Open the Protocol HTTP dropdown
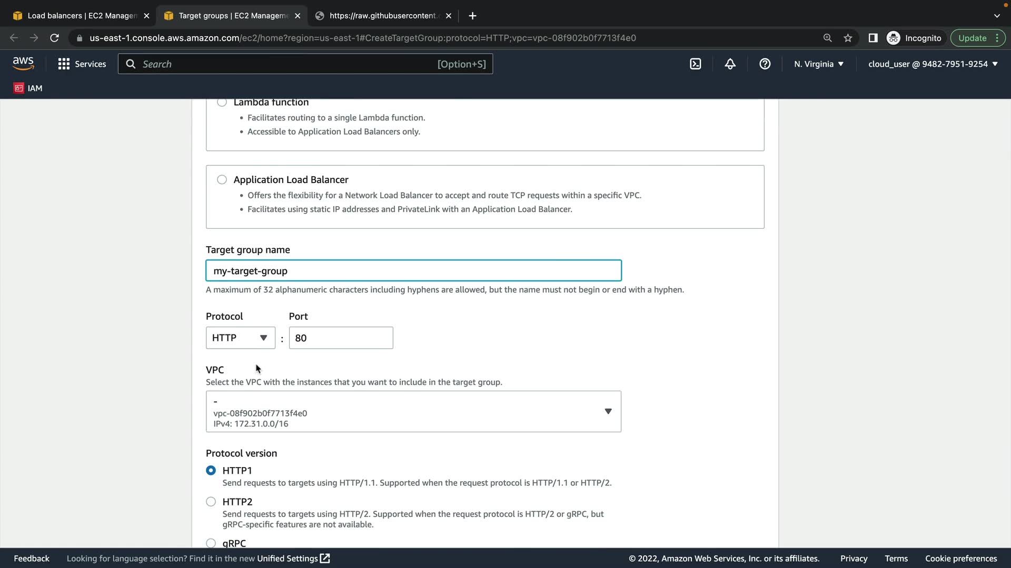1011x568 pixels. [240, 338]
